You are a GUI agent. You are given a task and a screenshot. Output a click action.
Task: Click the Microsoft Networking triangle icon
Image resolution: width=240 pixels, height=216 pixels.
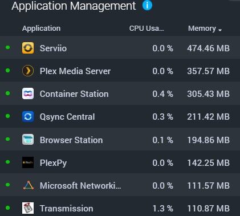tap(29, 185)
